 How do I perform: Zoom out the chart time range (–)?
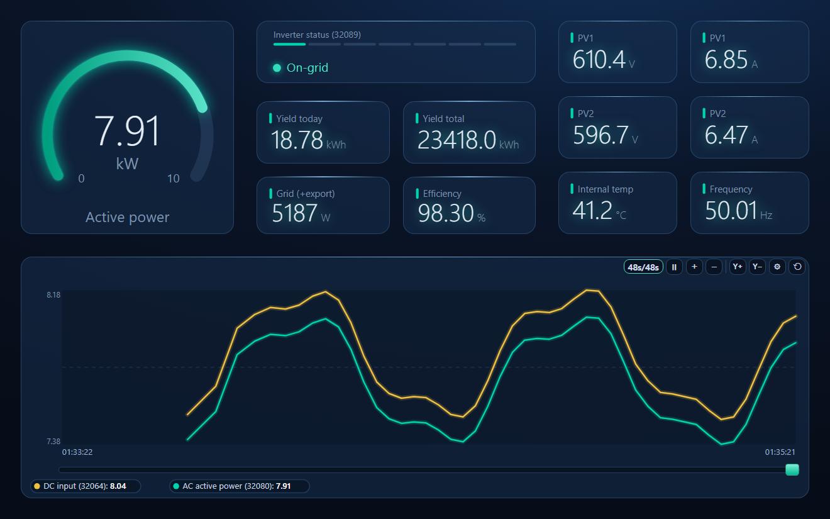(714, 267)
